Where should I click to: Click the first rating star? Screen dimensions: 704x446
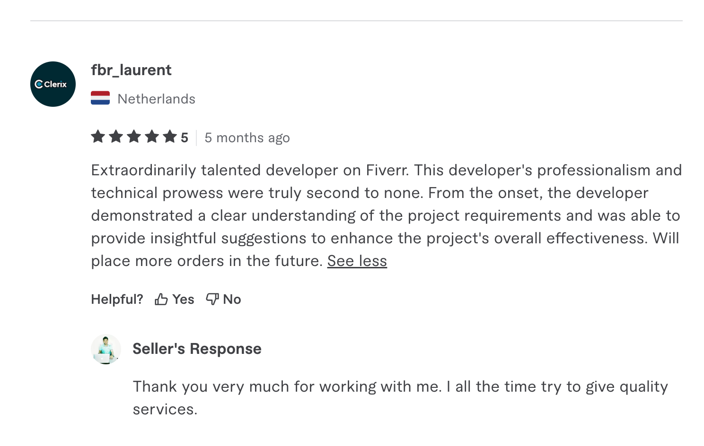tap(98, 137)
